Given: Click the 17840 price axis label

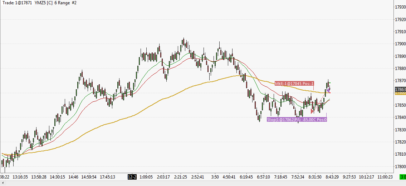Looking at the screenshot, I should [400, 117].
